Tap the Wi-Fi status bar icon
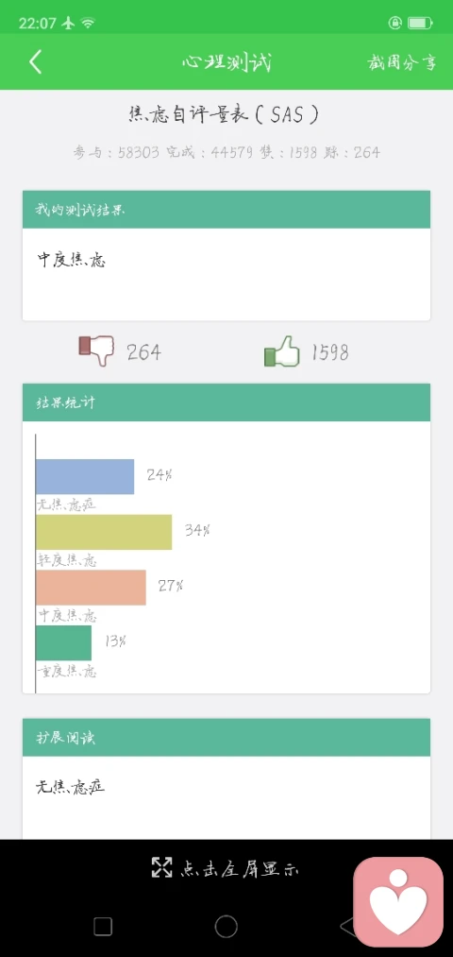Image resolution: width=453 pixels, height=957 pixels. (x=89, y=24)
